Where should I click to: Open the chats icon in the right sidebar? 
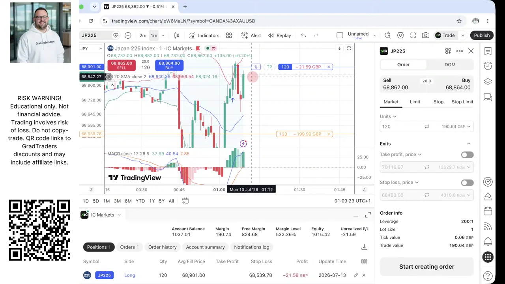click(488, 97)
